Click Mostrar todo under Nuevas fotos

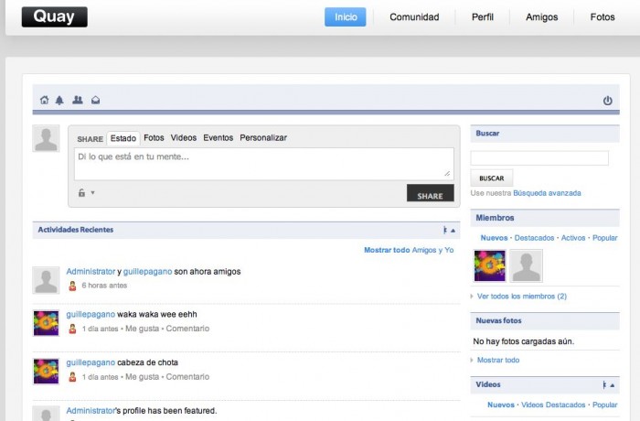[x=498, y=360]
